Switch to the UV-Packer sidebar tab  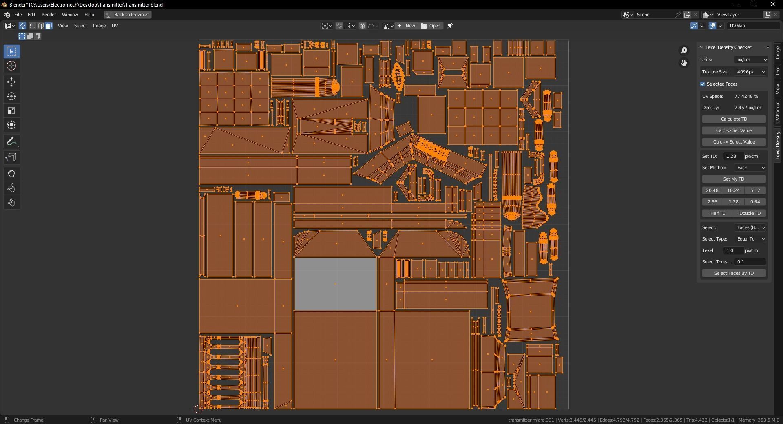coord(778,113)
